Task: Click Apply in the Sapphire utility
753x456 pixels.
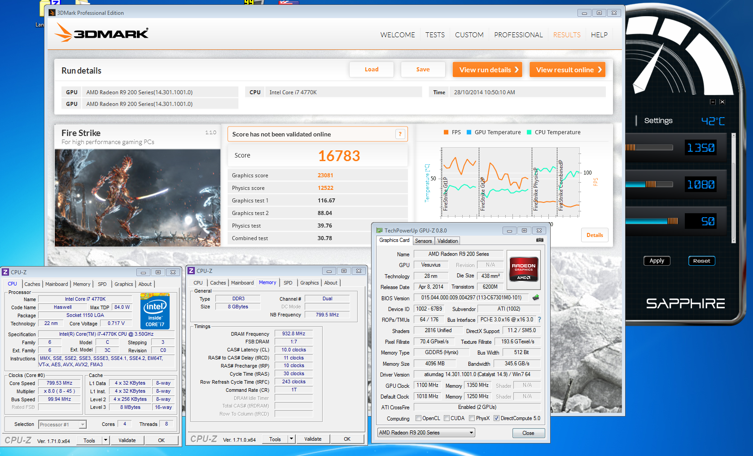Action: 657,261
